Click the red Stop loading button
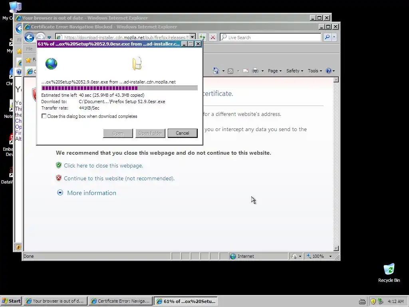This screenshot has width=409, height=307. (x=213, y=37)
